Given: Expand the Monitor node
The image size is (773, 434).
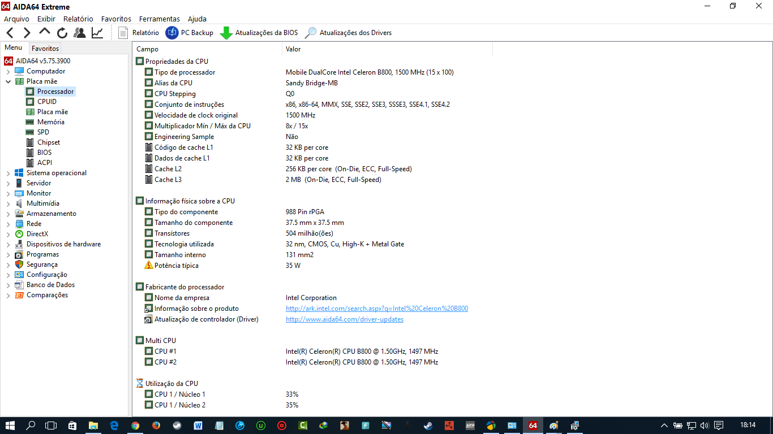Looking at the screenshot, I should pos(8,193).
